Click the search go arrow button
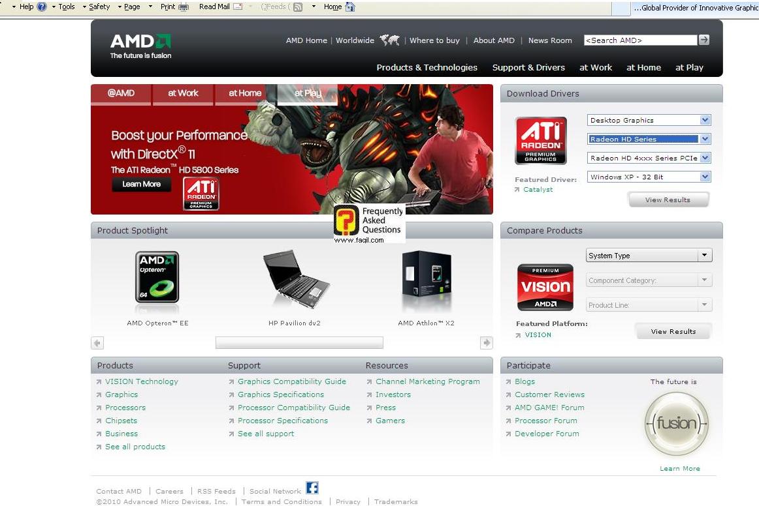Viewport: 759px width, 506px height. point(703,40)
